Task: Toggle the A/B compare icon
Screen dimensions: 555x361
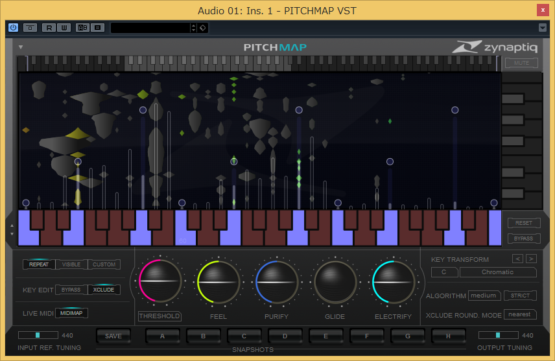Action: click(x=83, y=28)
